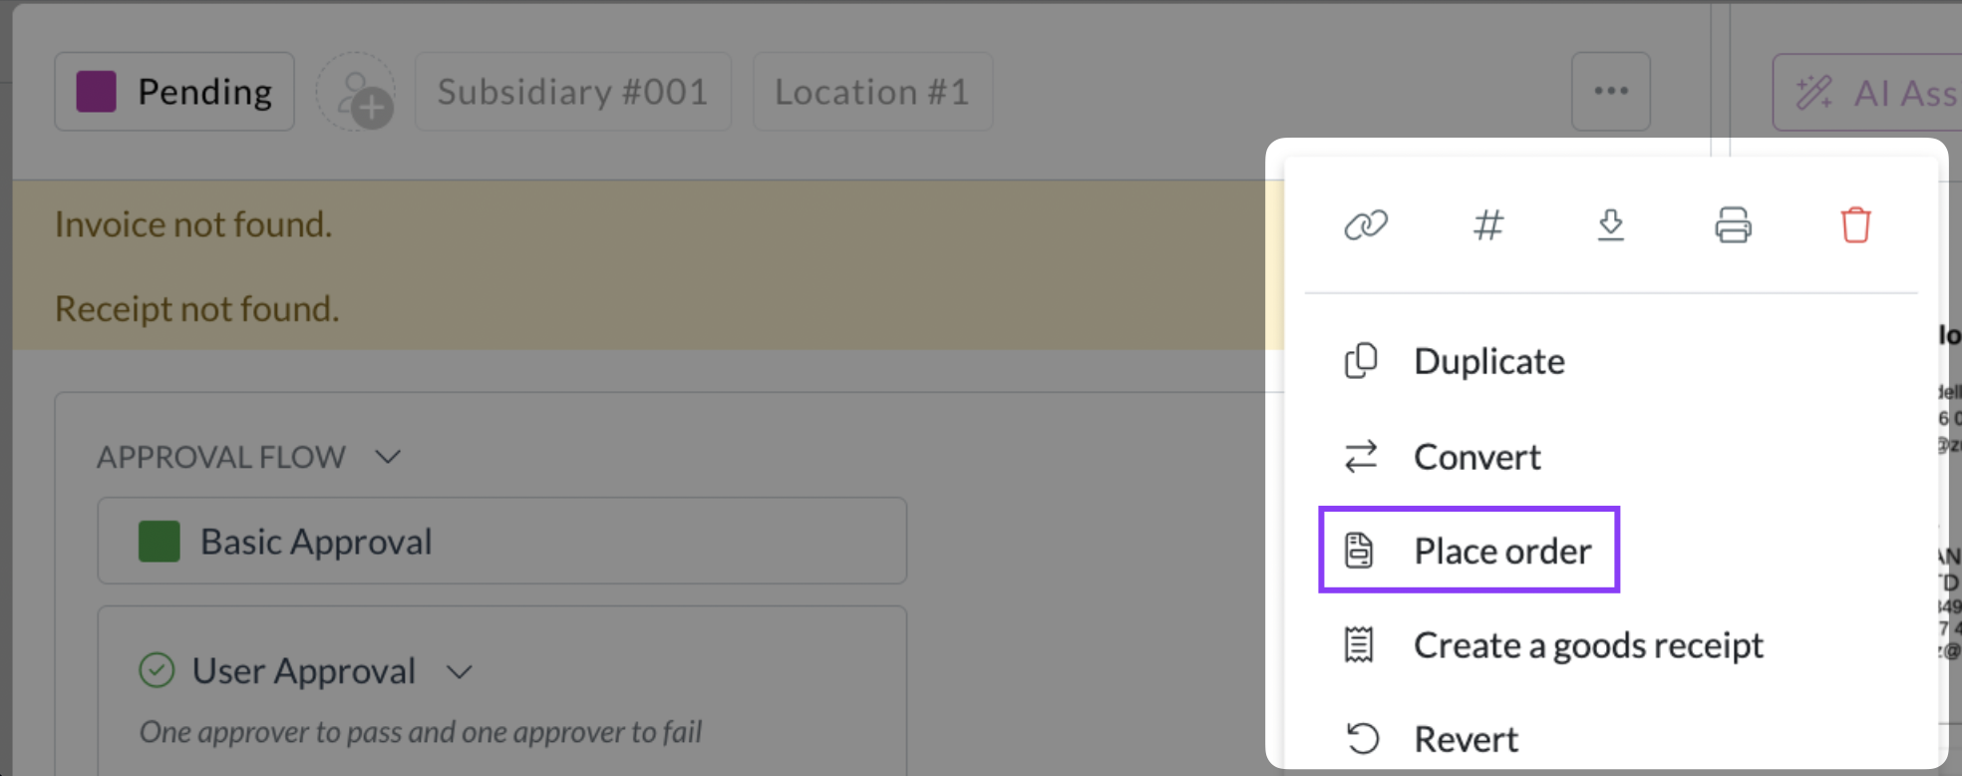Click the green Basic Approval swatch
Image resolution: width=1962 pixels, height=776 pixels.
[x=159, y=542]
